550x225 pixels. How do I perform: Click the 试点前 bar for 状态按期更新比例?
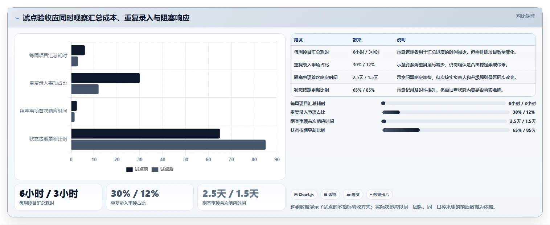tap(145, 133)
